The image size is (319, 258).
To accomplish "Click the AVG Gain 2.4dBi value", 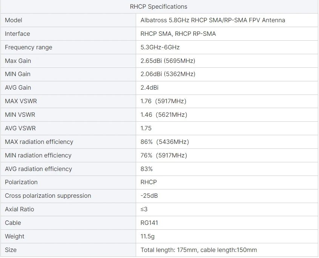I will pyautogui.click(x=149, y=87).
